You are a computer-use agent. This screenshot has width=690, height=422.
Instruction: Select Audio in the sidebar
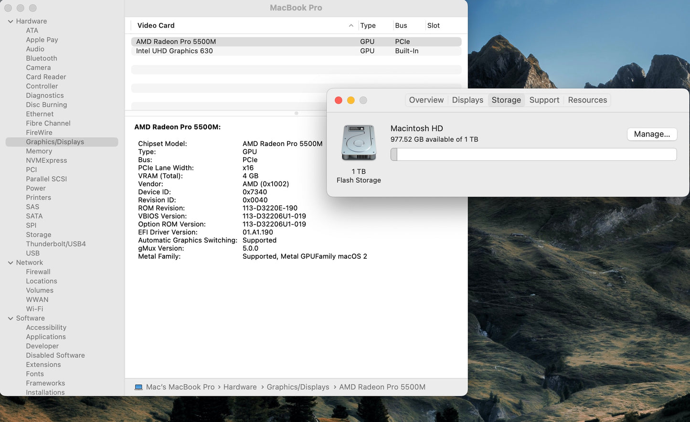pyautogui.click(x=35, y=49)
